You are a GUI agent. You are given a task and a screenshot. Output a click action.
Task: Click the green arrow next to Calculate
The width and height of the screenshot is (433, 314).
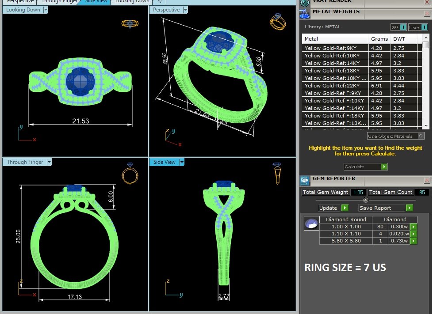tap(384, 167)
